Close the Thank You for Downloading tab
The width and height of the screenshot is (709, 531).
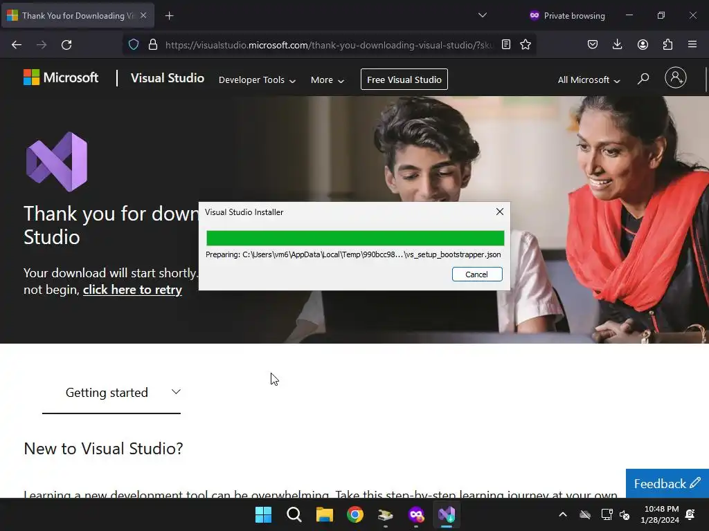click(143, 15)
